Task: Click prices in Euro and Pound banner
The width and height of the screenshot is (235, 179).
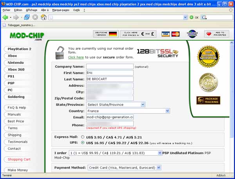Action: pos(138,34)
